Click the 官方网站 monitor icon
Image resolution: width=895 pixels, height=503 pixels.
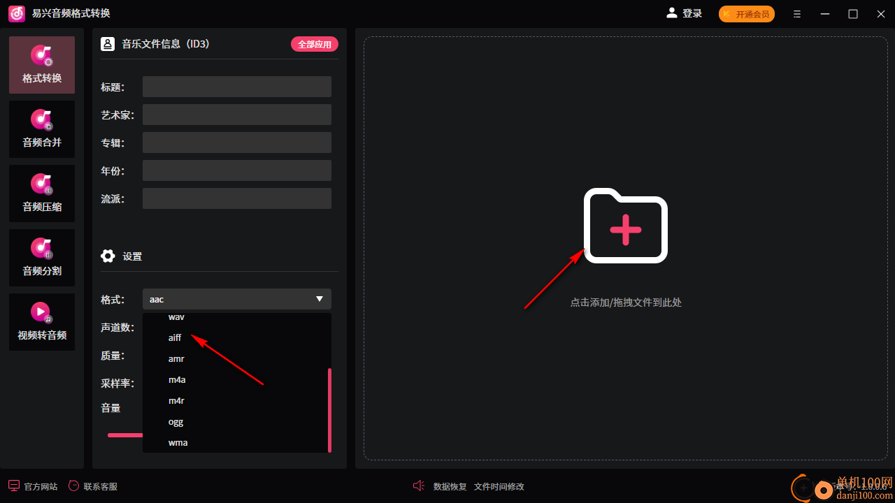(13, 486)
